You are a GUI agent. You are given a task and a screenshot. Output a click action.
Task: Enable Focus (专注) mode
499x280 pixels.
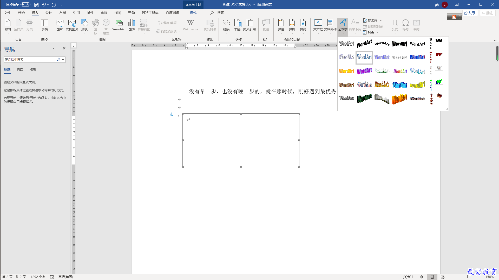[408, 277]
